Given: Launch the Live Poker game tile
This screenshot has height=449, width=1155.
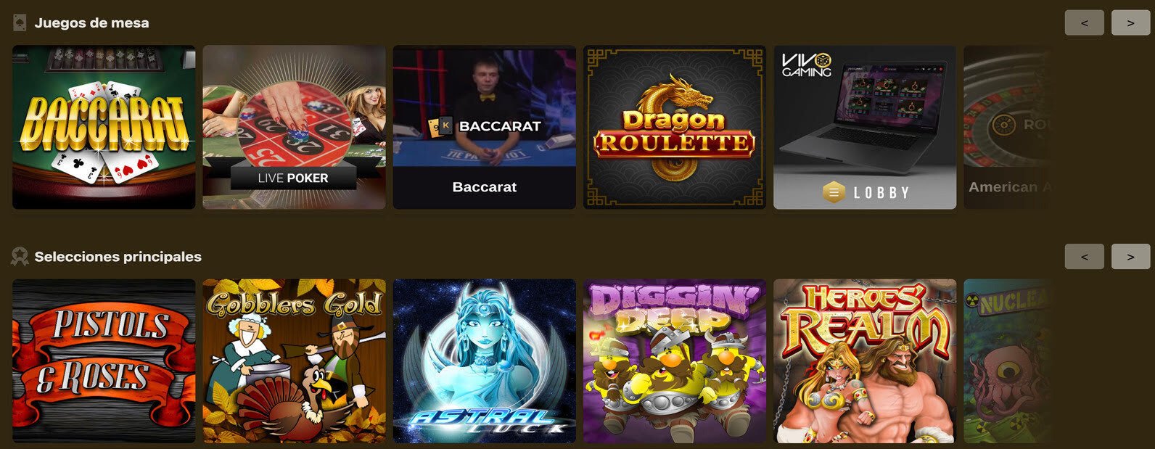Looking at the screenshot, I should click(x=294, y=128).
